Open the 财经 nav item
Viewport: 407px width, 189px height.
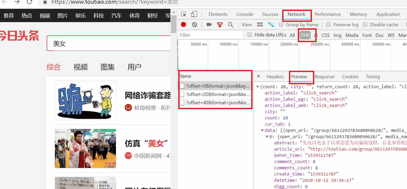click(152, 16)
